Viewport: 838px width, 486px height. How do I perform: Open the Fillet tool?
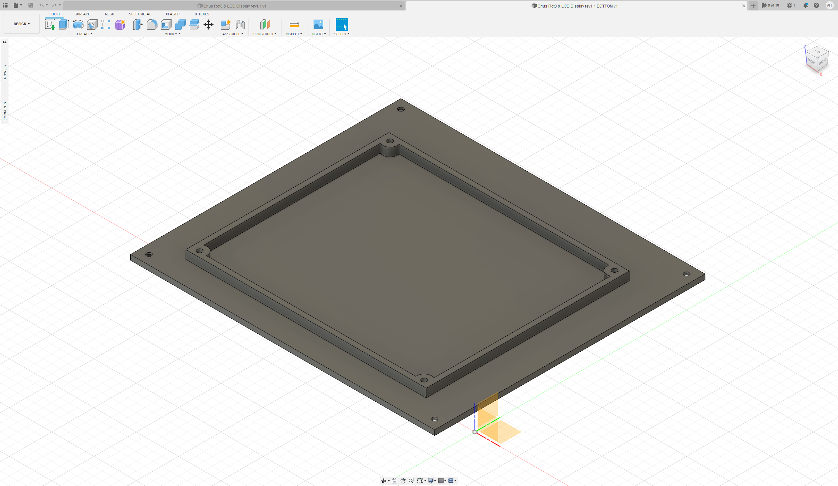152,24
